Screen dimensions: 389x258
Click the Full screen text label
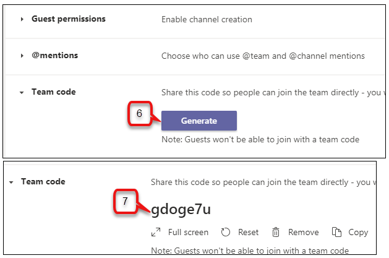[x=188, y=232]
